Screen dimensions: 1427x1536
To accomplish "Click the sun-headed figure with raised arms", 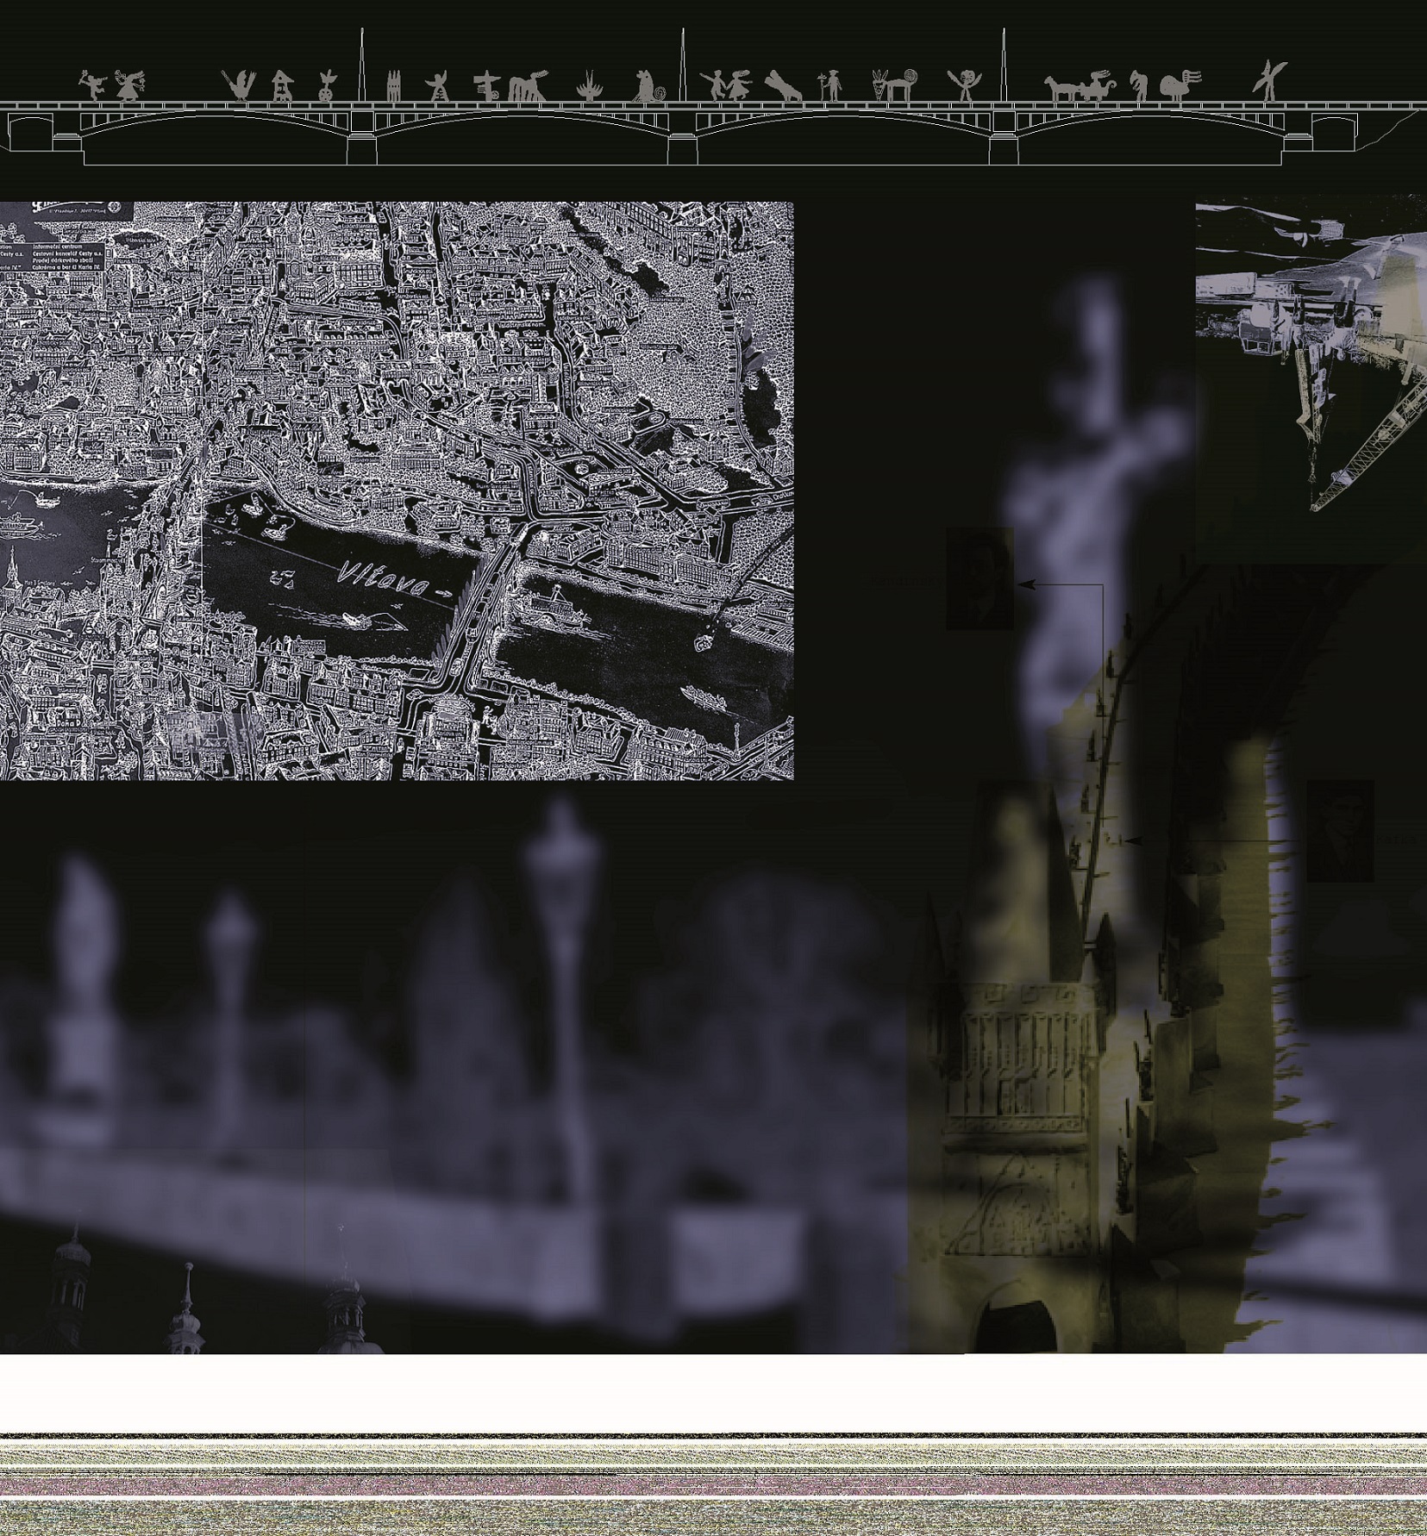I will click(964, 85).
